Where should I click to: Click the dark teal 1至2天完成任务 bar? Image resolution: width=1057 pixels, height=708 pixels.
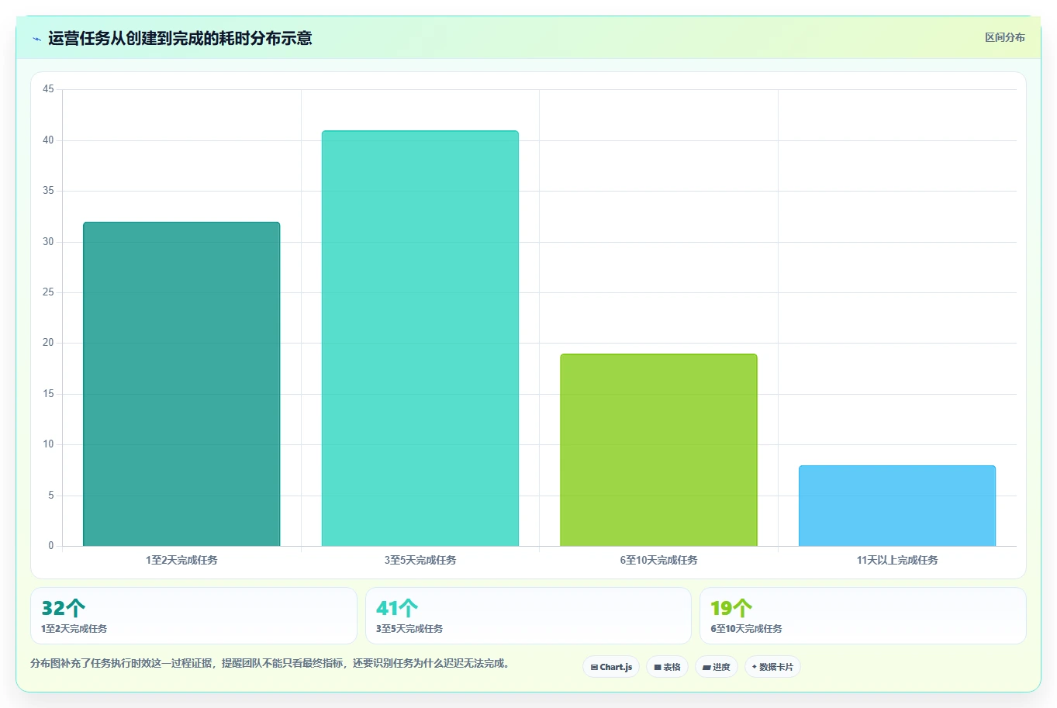181,384
